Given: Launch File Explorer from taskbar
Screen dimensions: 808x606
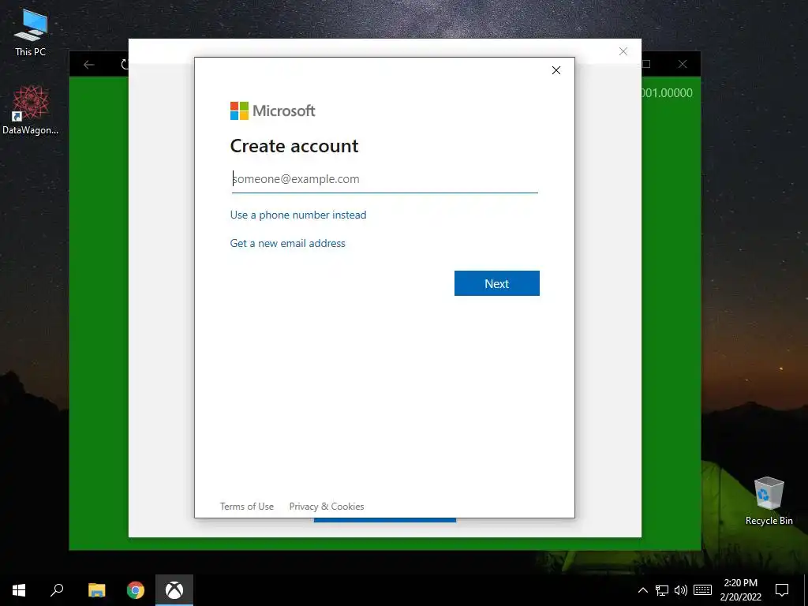Looking at the screenshot, I should (96, 590).
